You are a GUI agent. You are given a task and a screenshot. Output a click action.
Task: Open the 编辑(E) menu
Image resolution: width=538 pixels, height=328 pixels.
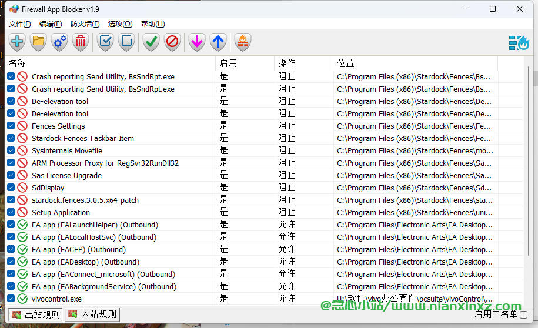(x=51, y=24)
